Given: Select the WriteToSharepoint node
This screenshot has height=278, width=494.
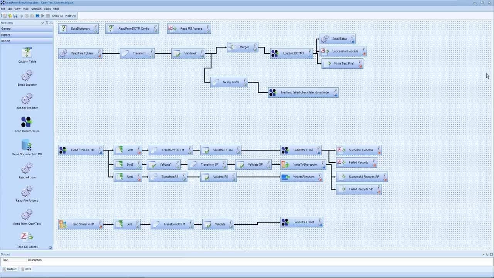Looking at the screenshot, I should tap(303, 164).
